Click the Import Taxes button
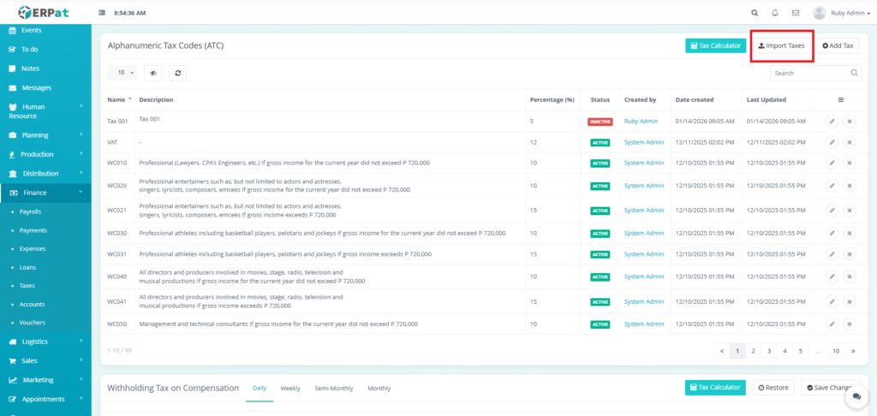Viewport: 877px width, 416px height. pyautogui.click(x=781, y=45)
